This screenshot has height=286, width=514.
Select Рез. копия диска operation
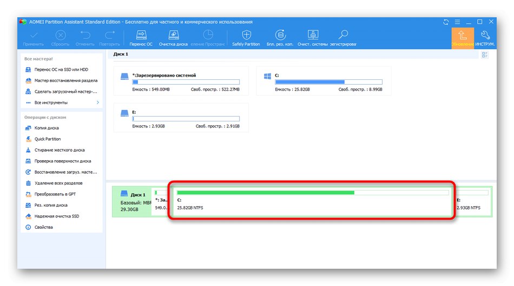[47, 205]
